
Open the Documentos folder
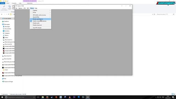[x=8, y=29]
